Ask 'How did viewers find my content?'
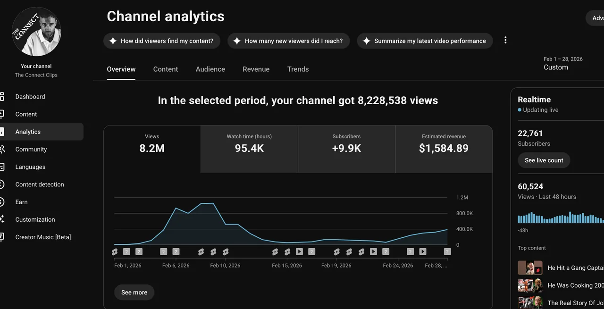This screenshot has width=604, height=309. coord(161,41)
